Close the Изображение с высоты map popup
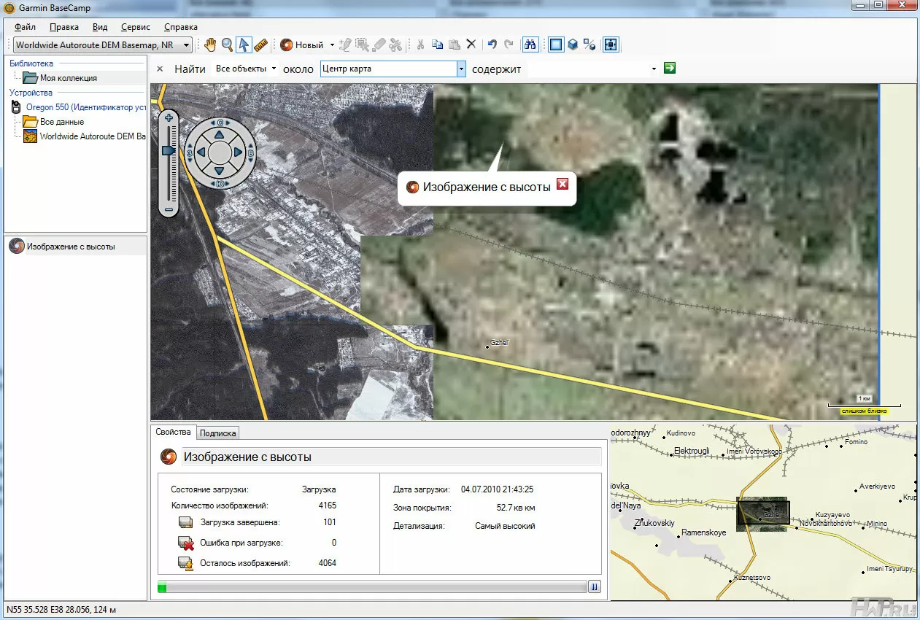This screenshot has height=620, width=920. click(563, 184)
